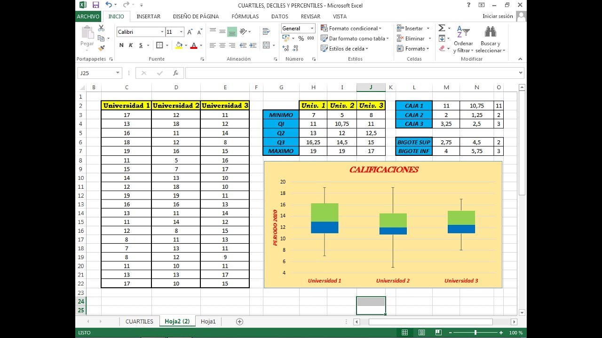This screenshot has height=338, width=602.
Task: Toggle underline S formatting
Action: tap(141, 46)
